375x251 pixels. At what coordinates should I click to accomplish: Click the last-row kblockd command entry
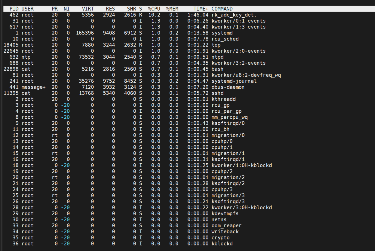coord(222,244)
